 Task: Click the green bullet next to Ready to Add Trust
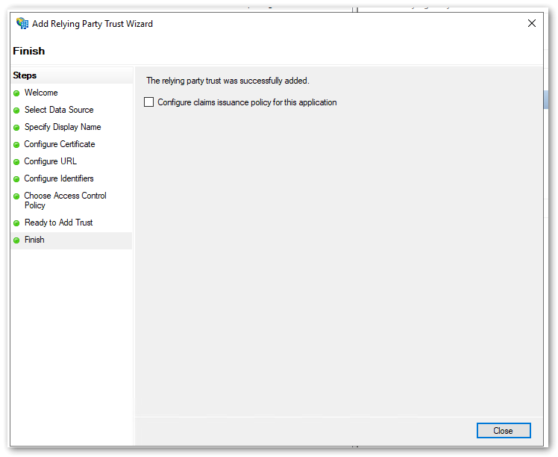tap(16, 223)
